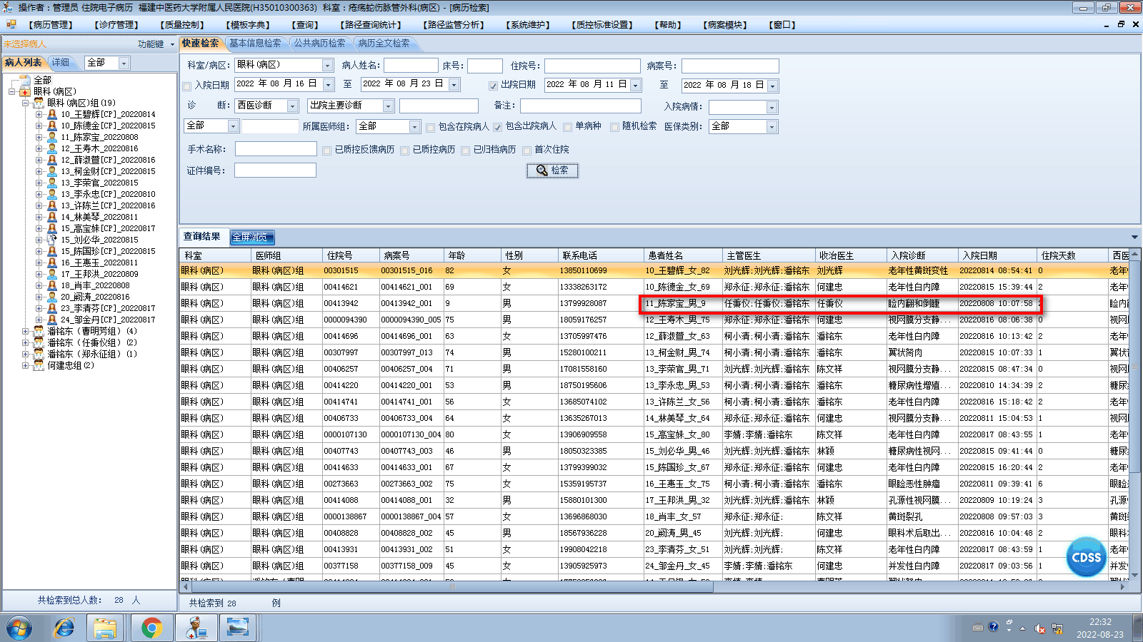Open the floating CDSS assistant icon
This screenshot has height=642, width=1143.
pyautogui.click(x=1087, y=556)
